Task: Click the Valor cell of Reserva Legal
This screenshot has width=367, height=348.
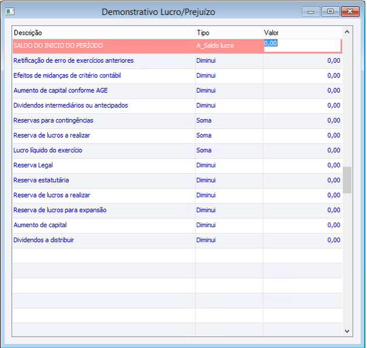Action: click(302, 166)
